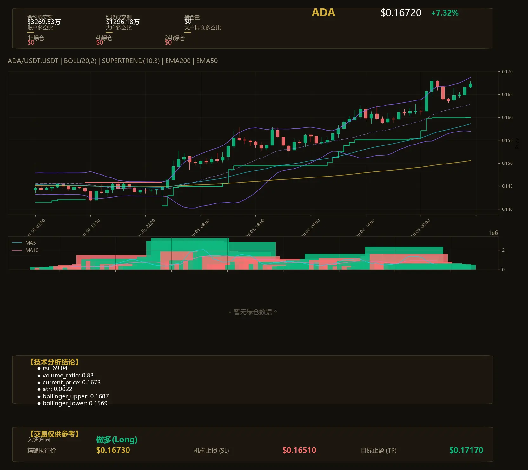Click the 目标止盈 (TP) label

pos(379,450)
